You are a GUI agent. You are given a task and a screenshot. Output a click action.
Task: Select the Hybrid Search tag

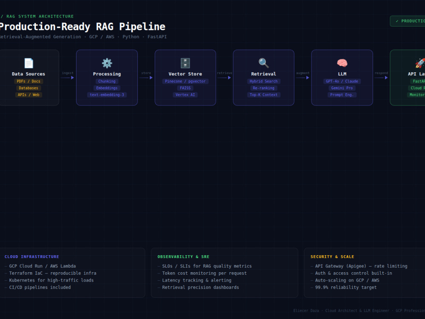point(263,81)
